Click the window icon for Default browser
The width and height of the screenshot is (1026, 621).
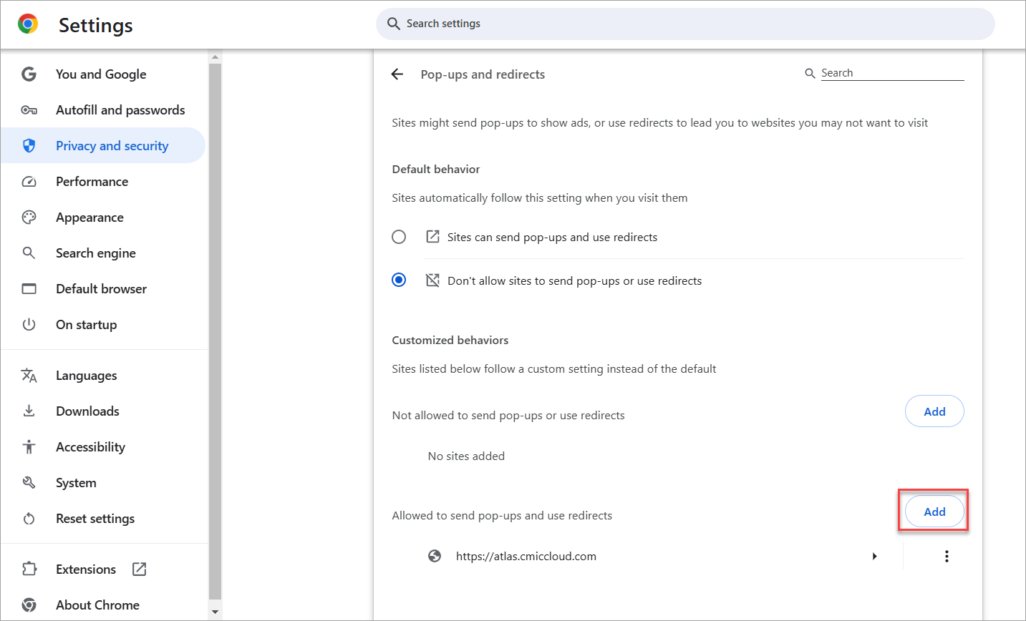29,289
